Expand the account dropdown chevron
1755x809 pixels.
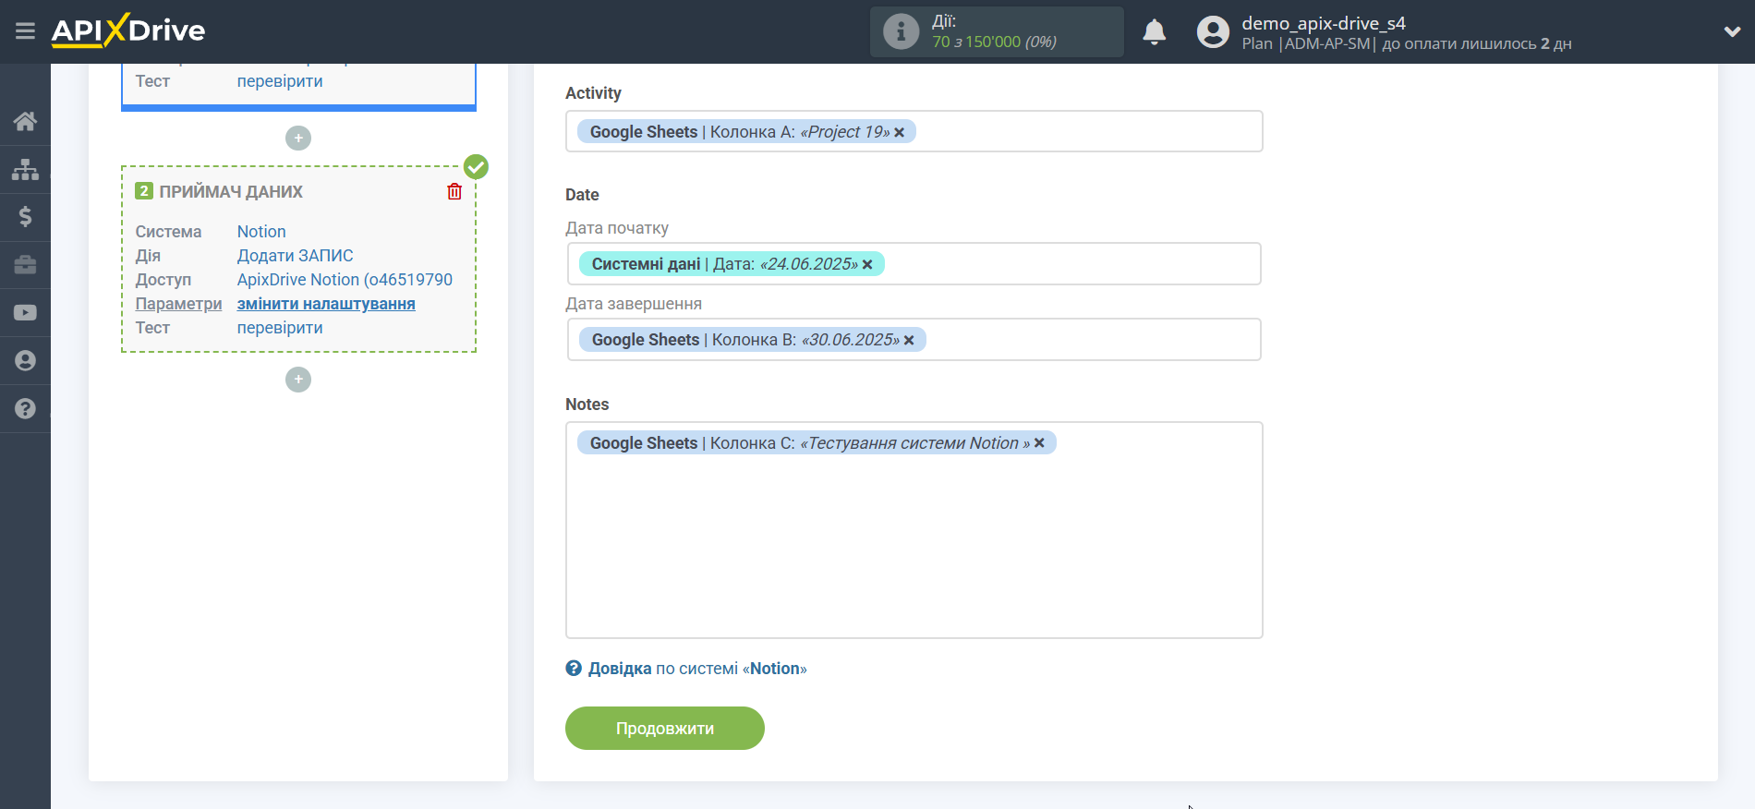click(x=1732, y=31)
